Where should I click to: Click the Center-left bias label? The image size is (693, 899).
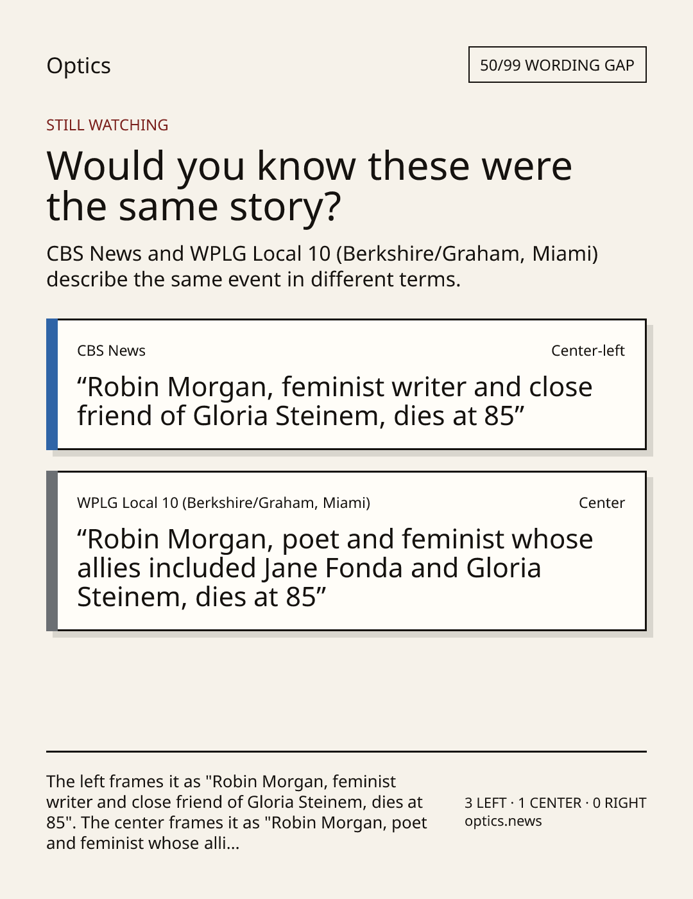588,351
